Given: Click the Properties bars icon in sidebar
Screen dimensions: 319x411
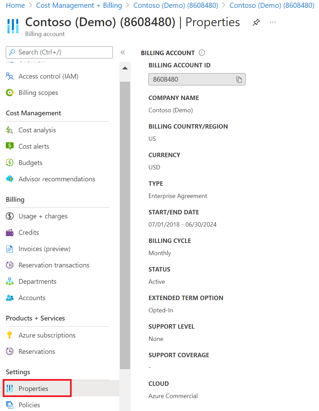Looking at the screenshot, I should tap(10, 389).
